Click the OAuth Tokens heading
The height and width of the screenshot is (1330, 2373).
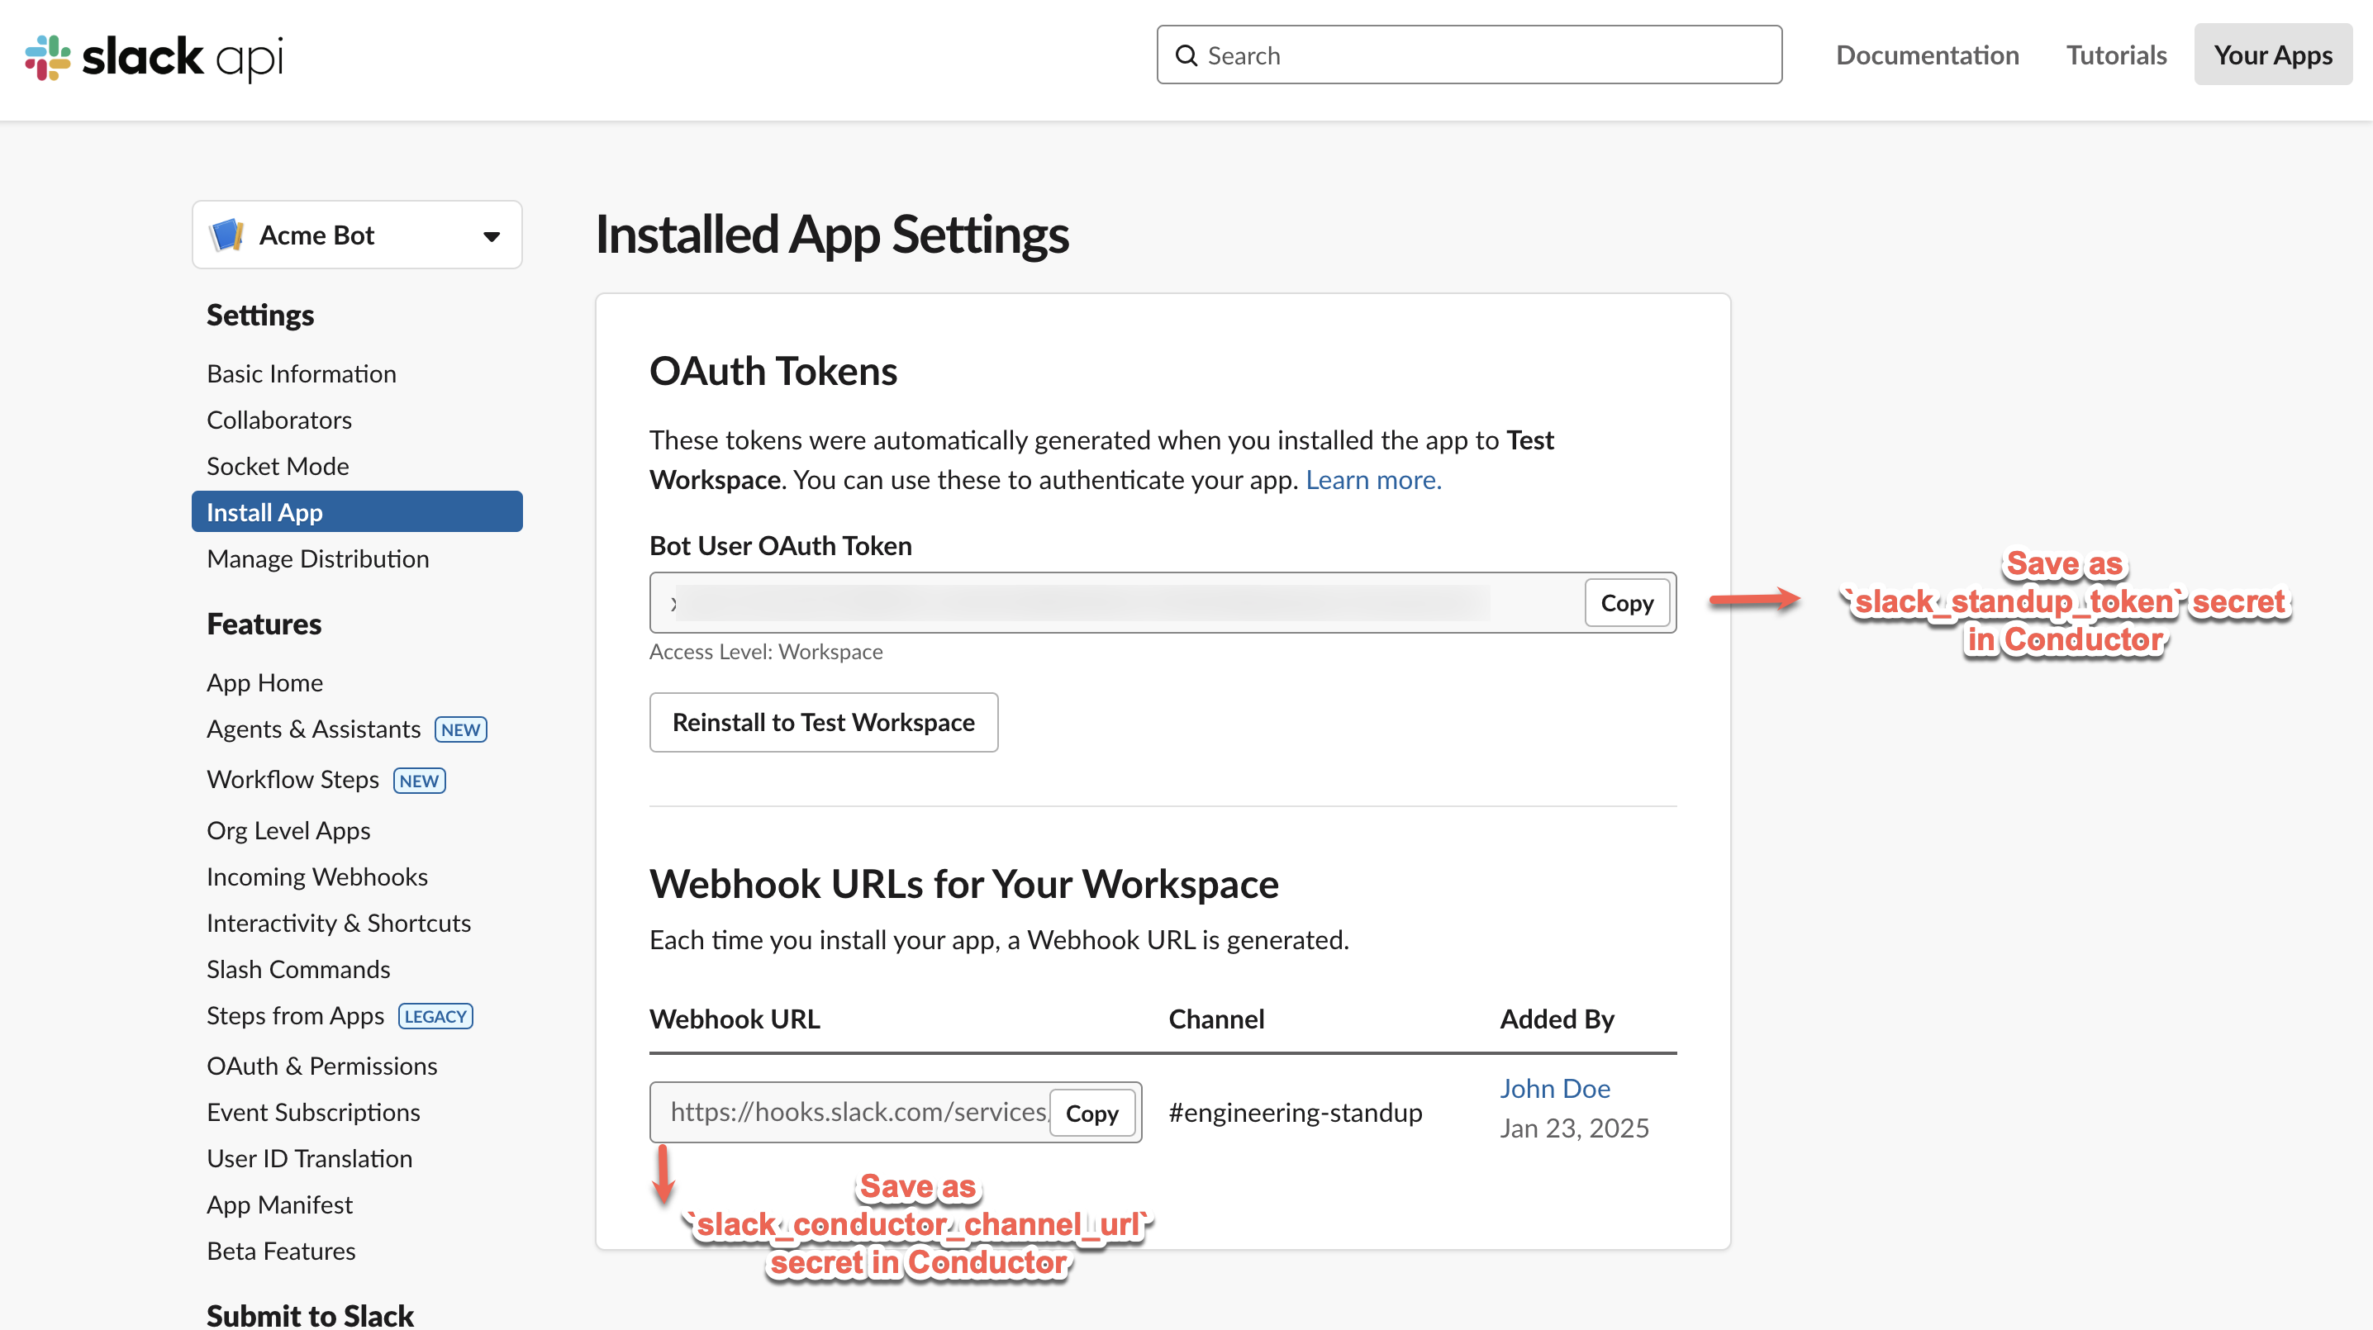773,371
